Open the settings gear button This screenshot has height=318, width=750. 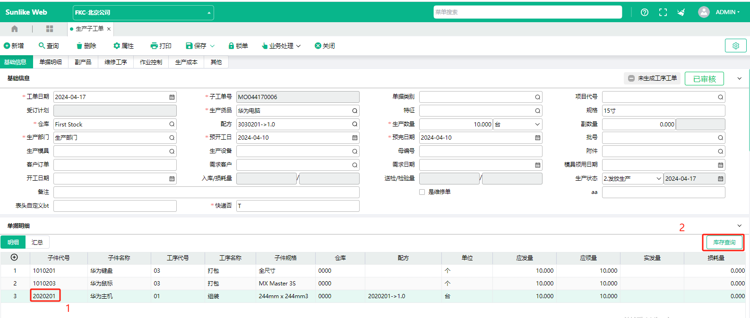(736, 46)
